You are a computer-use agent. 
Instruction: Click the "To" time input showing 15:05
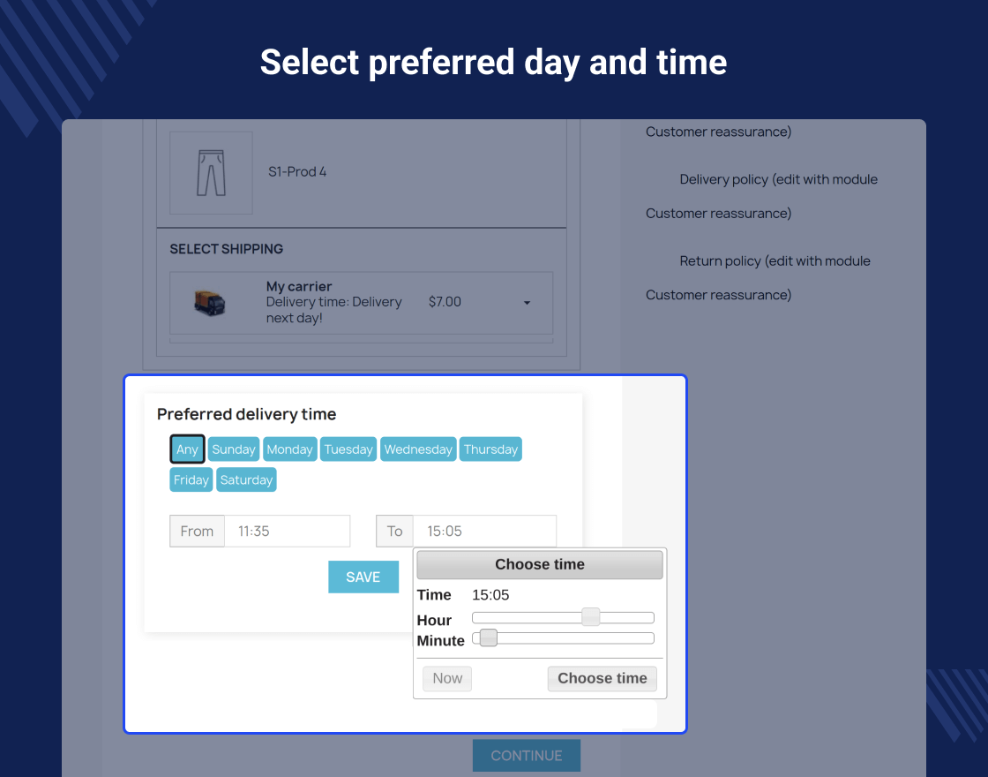tap(485, 531)
